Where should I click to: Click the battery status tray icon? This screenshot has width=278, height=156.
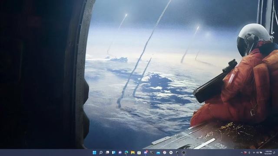click(261, 153)
